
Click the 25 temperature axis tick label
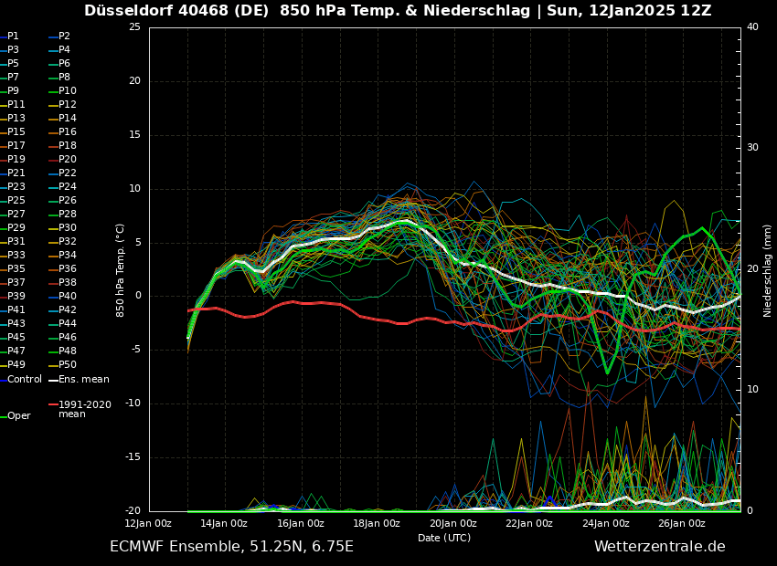[134, 27]
